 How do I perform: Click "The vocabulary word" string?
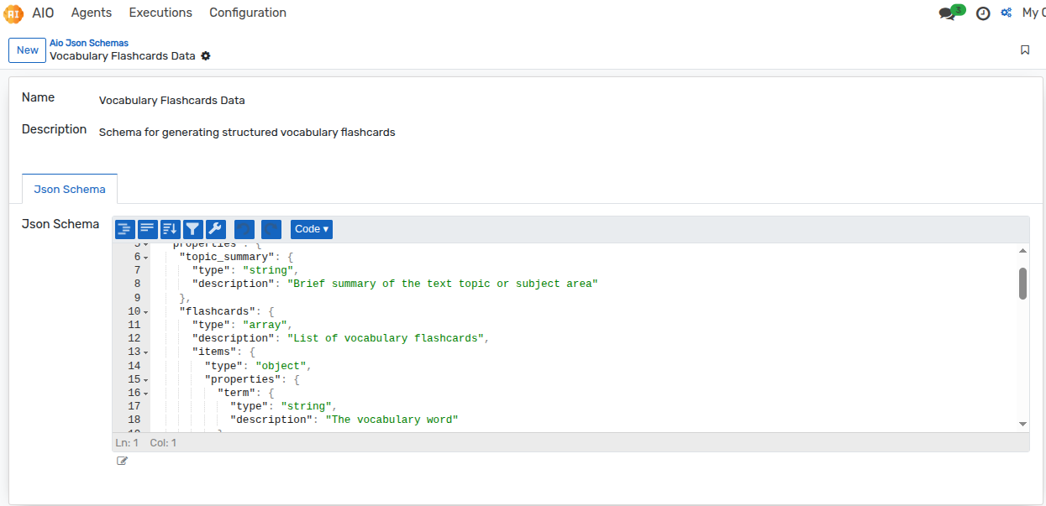[392, 420]
